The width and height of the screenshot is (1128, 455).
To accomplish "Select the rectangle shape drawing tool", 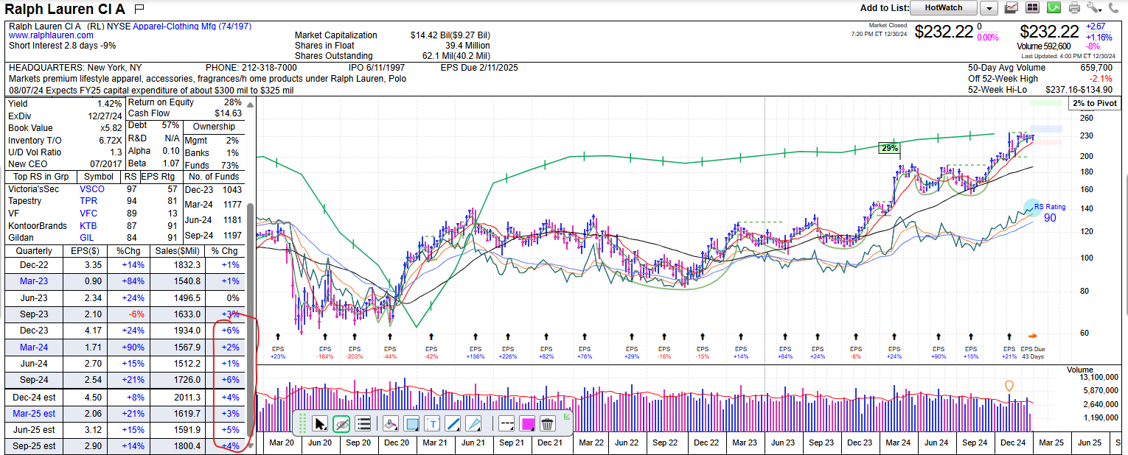I will pos(412,423).
